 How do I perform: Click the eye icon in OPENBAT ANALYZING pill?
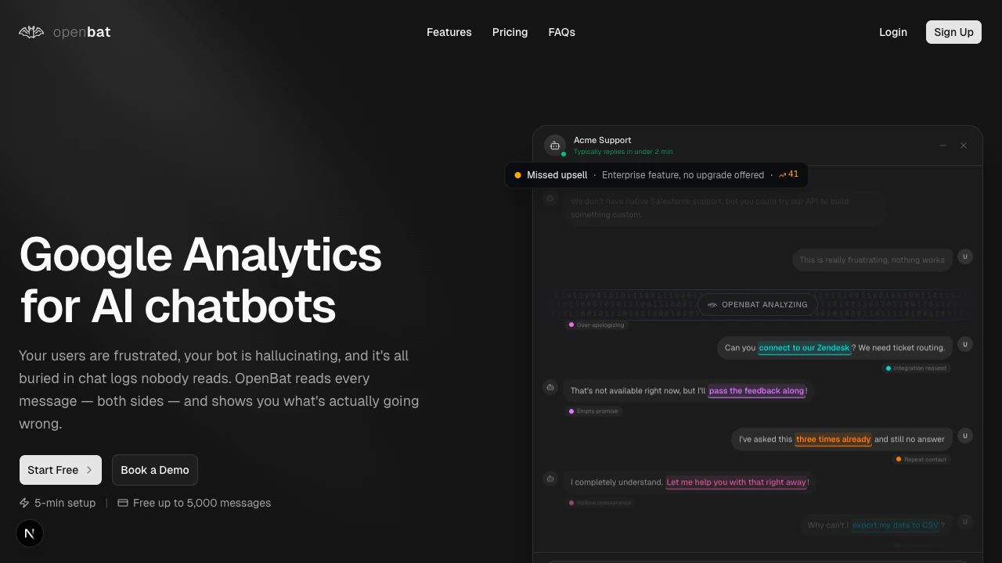coord(712,305)
